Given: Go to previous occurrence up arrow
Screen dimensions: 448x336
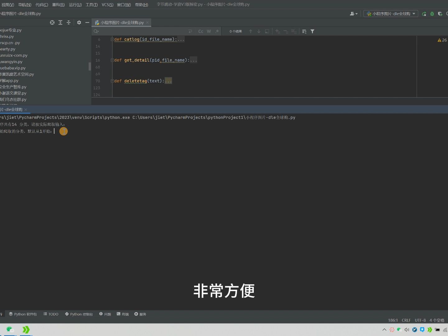Looking at the screenshot, I should tap(251, 31).
